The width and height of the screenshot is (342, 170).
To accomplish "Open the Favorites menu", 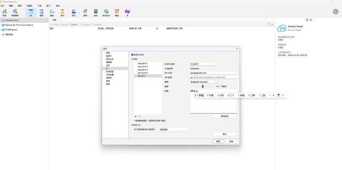I will 29,6.
